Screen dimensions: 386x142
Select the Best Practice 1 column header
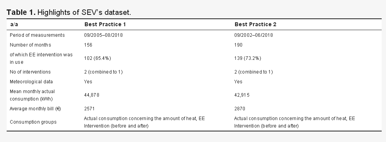[105, 24]
